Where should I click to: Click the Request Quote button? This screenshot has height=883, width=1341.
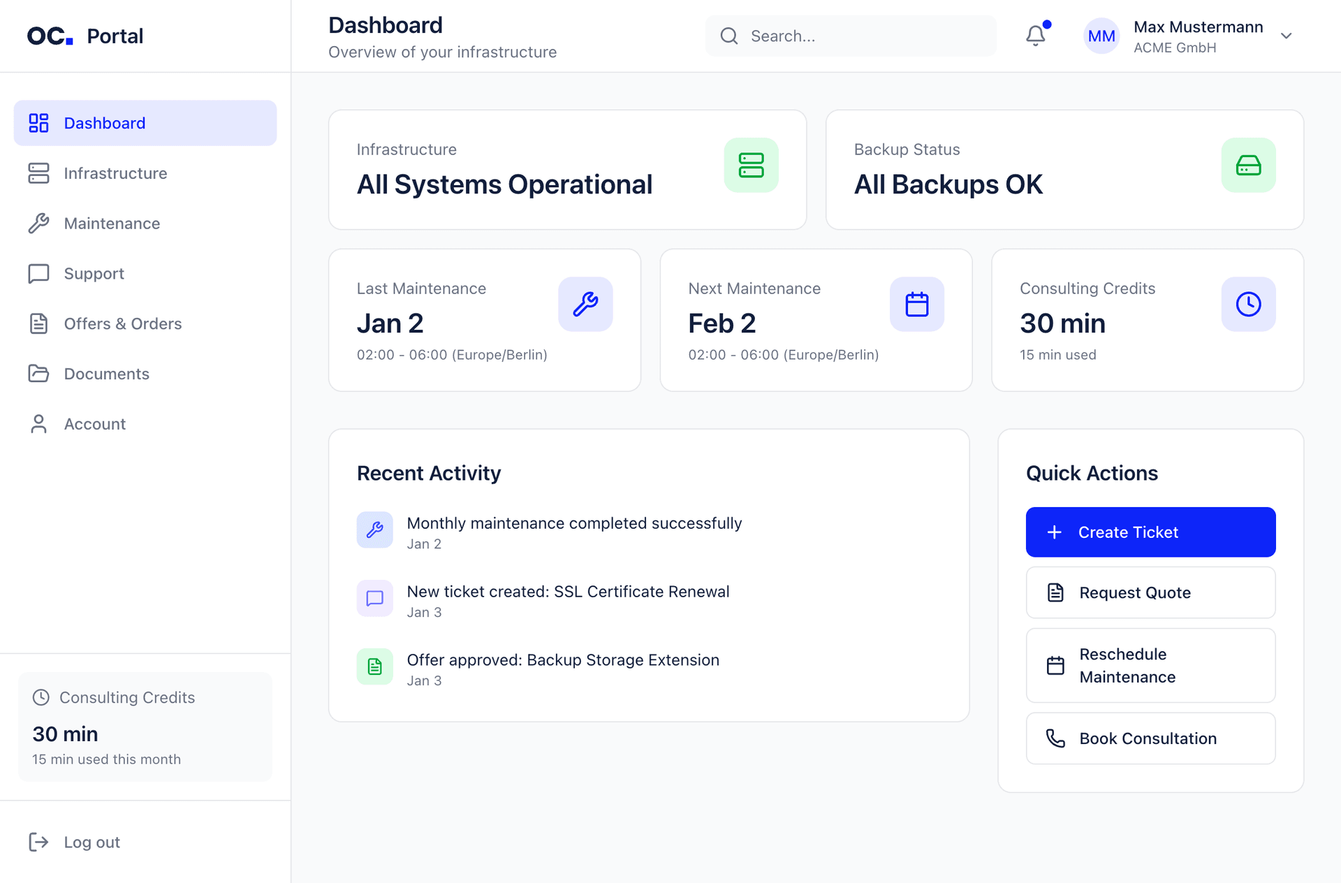pyautogui.click(x=1150, y=592)
